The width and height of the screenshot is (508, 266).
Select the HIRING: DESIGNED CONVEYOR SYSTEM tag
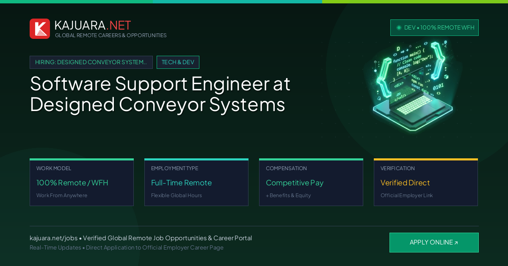click(91, 62)
